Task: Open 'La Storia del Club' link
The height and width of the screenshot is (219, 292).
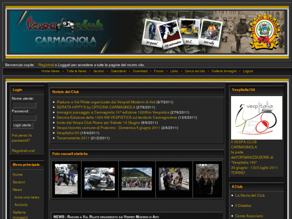Action: coord(250,196)
